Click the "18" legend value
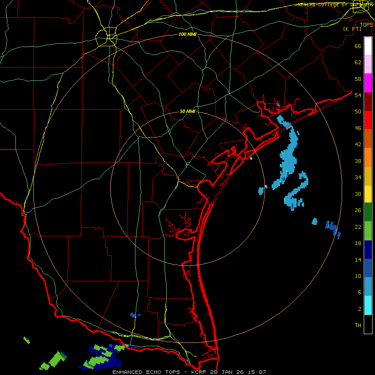 358,243
